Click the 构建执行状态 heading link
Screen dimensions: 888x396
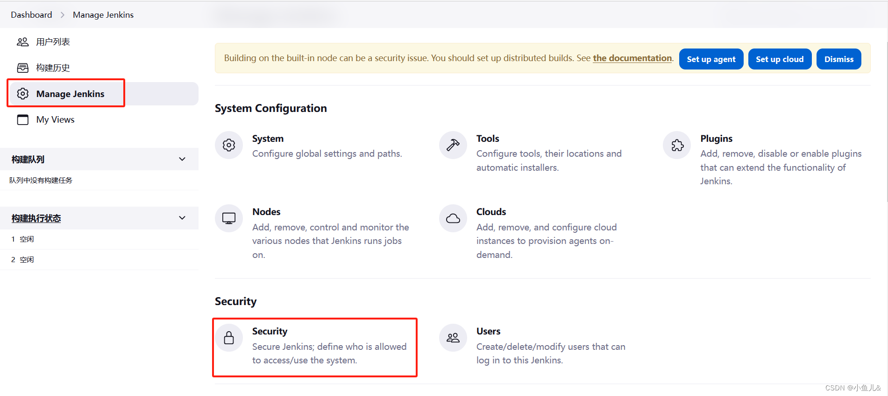36,218
